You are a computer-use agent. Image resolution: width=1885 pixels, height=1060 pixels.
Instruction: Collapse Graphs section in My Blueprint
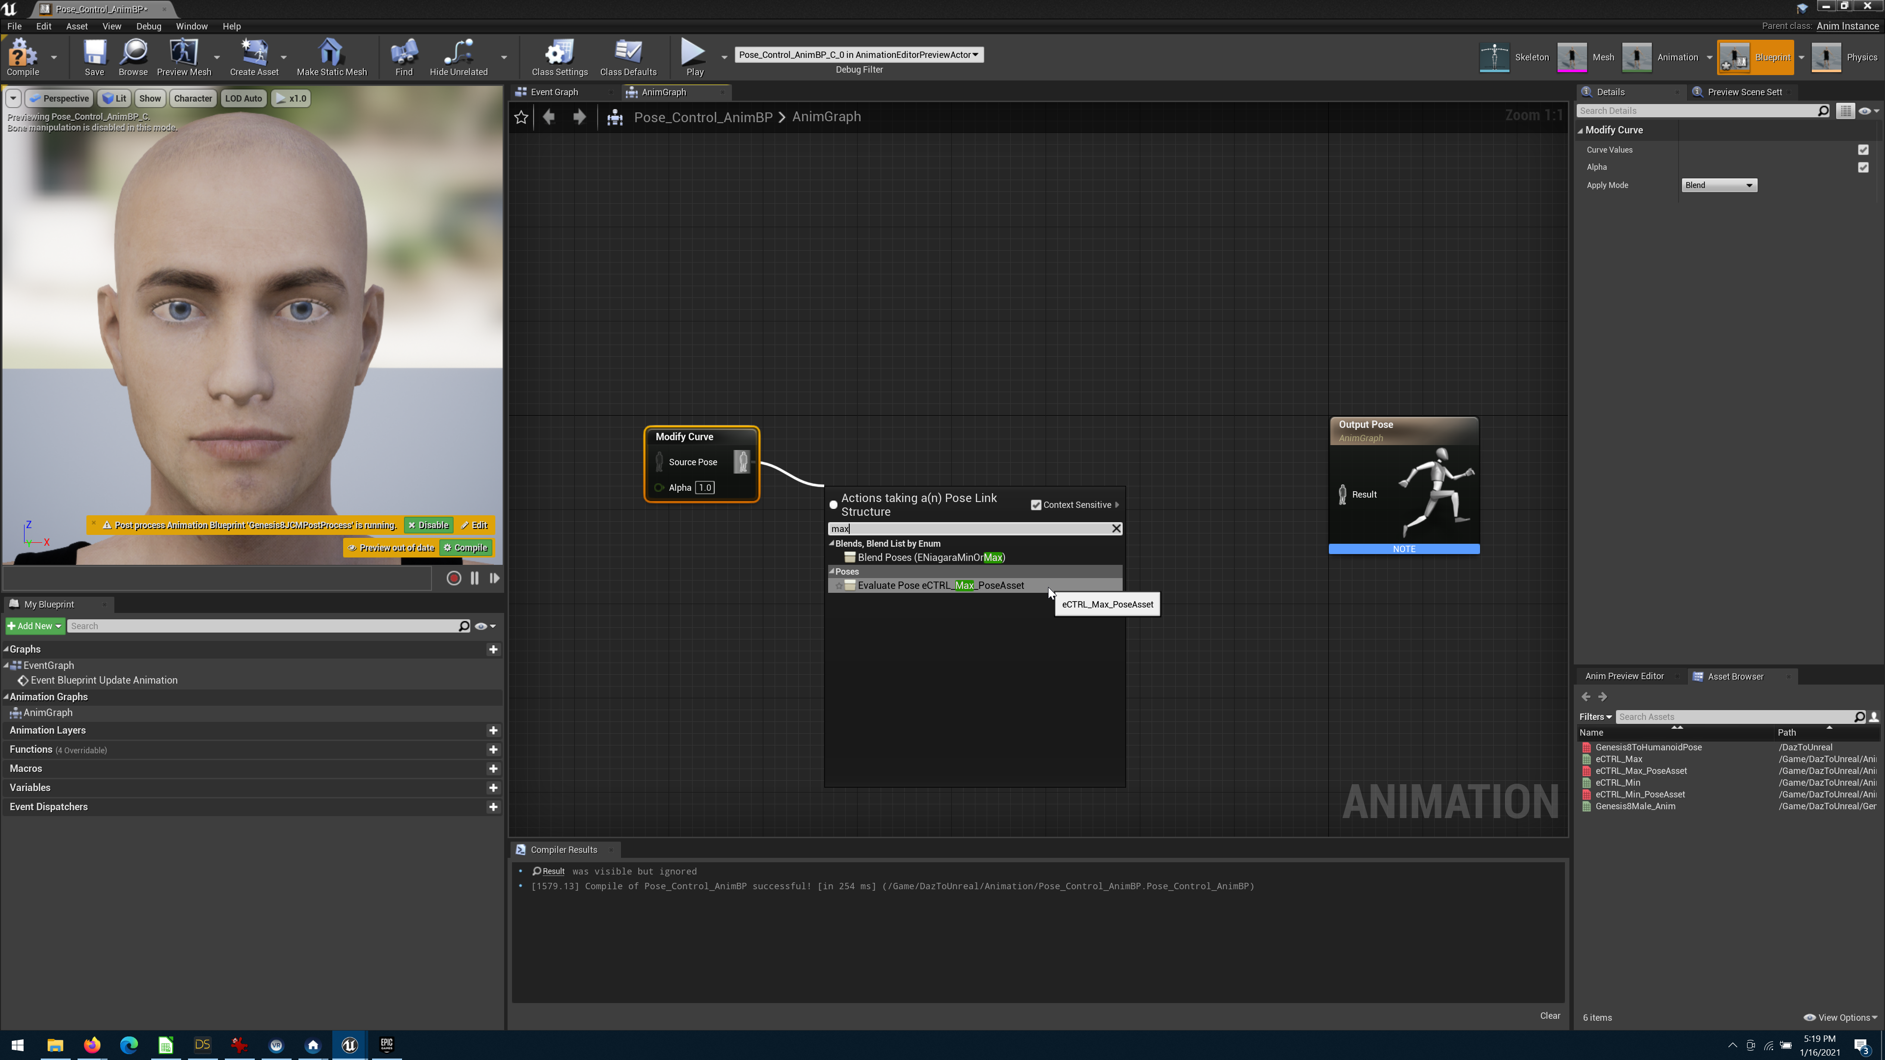click(x=6, y=650)
